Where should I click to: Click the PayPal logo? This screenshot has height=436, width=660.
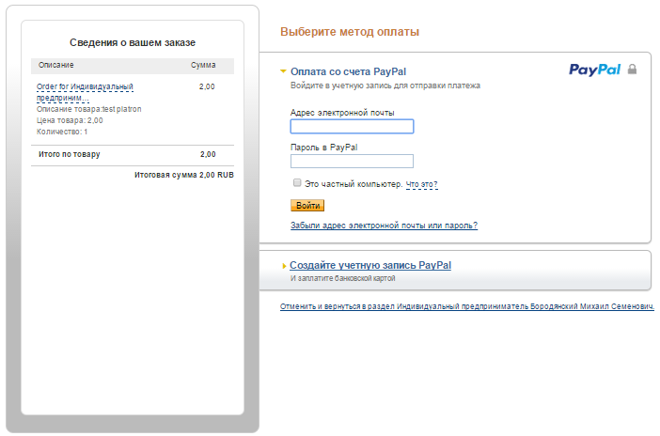[x=595, y=69]
